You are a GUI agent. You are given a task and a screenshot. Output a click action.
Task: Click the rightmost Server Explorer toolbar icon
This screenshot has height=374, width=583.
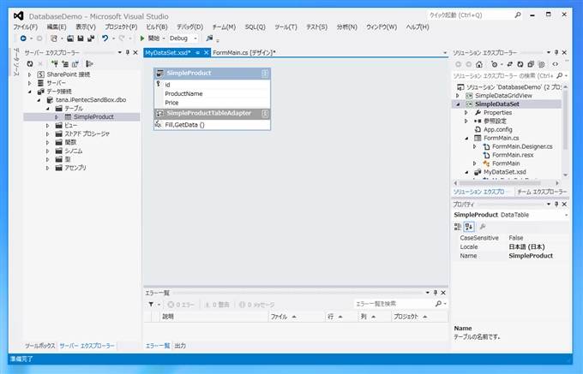(x=89, y=64)
